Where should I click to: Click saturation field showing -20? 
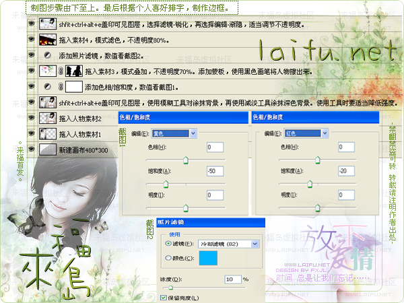coord(346,171)
